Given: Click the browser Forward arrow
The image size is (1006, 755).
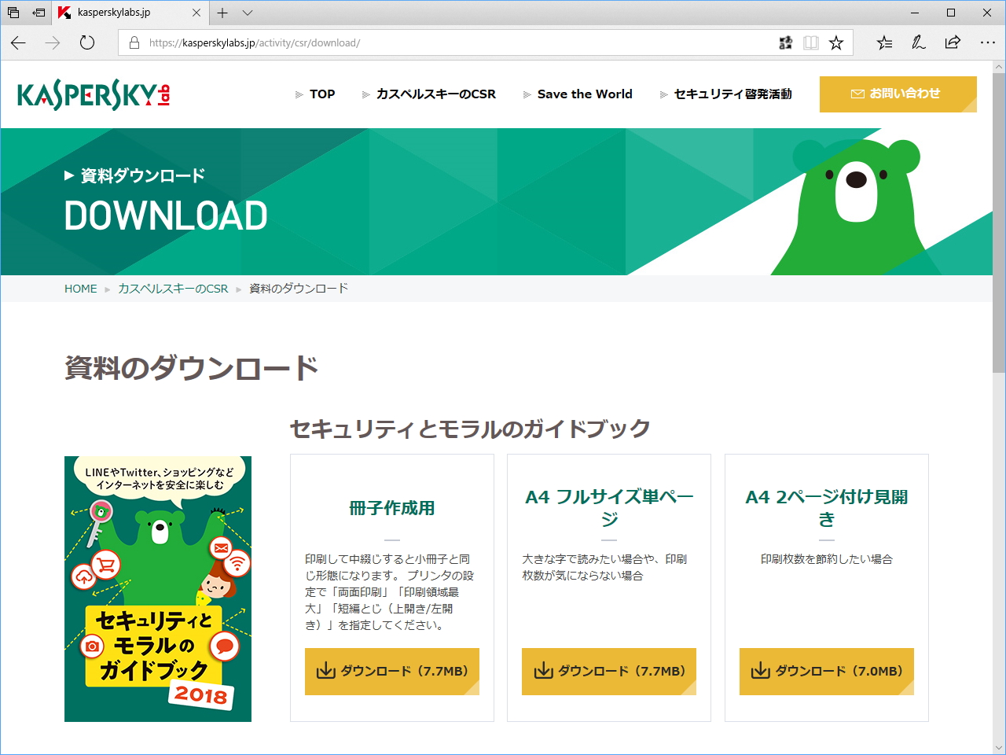Looking at the screenshot, I should 53,43.
